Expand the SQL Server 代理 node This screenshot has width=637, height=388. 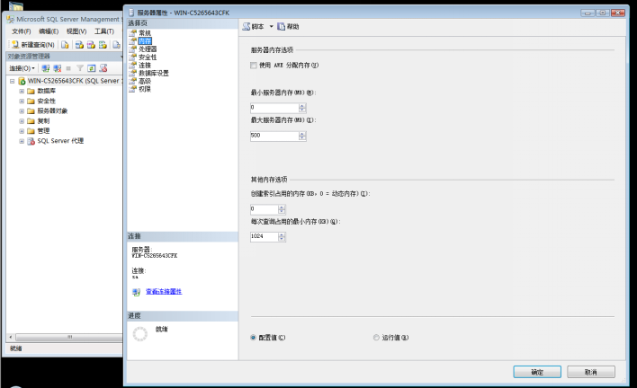[x=22, y=141]
